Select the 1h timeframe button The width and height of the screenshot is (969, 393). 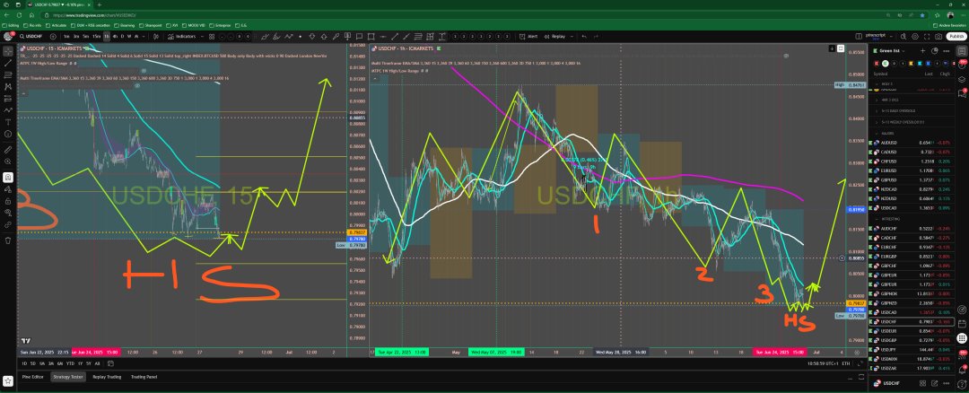point(106,37)
